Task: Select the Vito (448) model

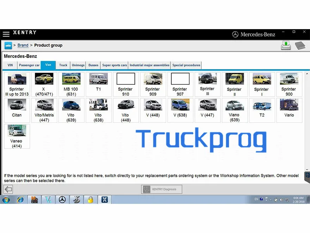Action: point(126,110)
